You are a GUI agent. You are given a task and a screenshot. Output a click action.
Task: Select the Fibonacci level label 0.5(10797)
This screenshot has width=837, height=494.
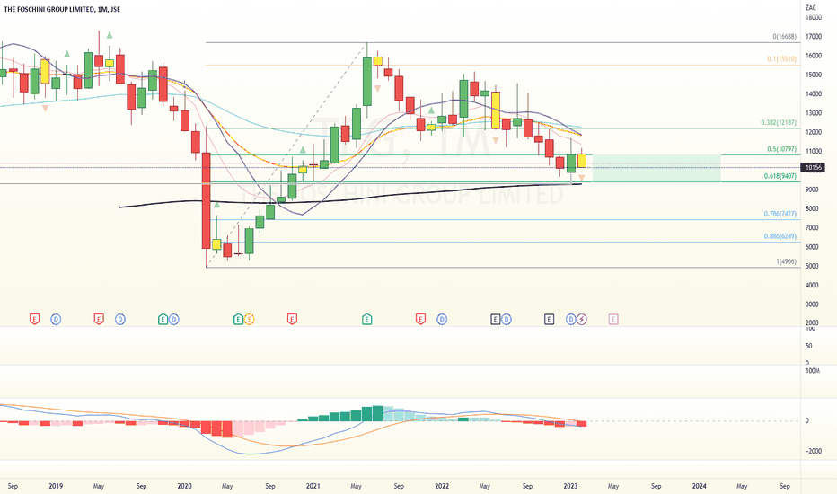[x=781, y=149]
